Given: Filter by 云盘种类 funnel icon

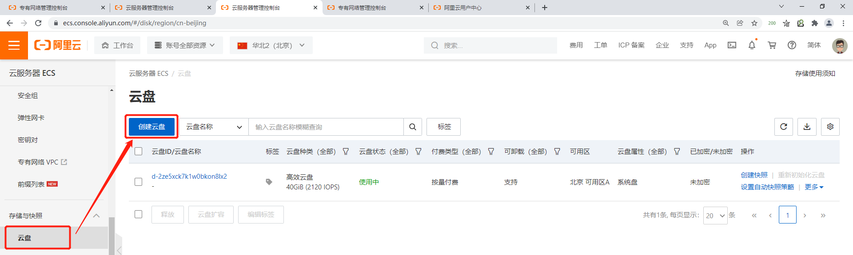Looking at the screenshot, I should [346, 152].
